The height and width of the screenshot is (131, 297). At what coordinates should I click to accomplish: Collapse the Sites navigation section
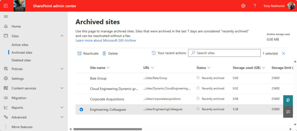coord(62,36)
